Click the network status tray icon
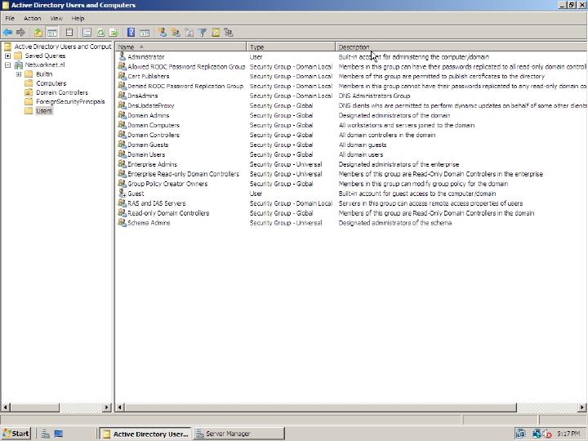Viewport: 588px width, 441px height. [x=537, y=434]
